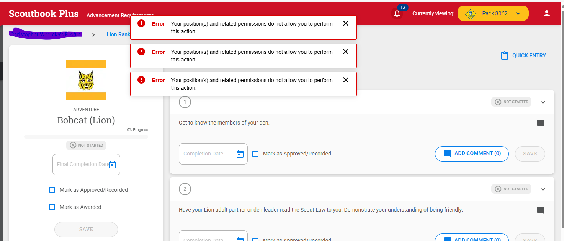
Task: Expand requirement 2 chevron
Action: point(543,189)
